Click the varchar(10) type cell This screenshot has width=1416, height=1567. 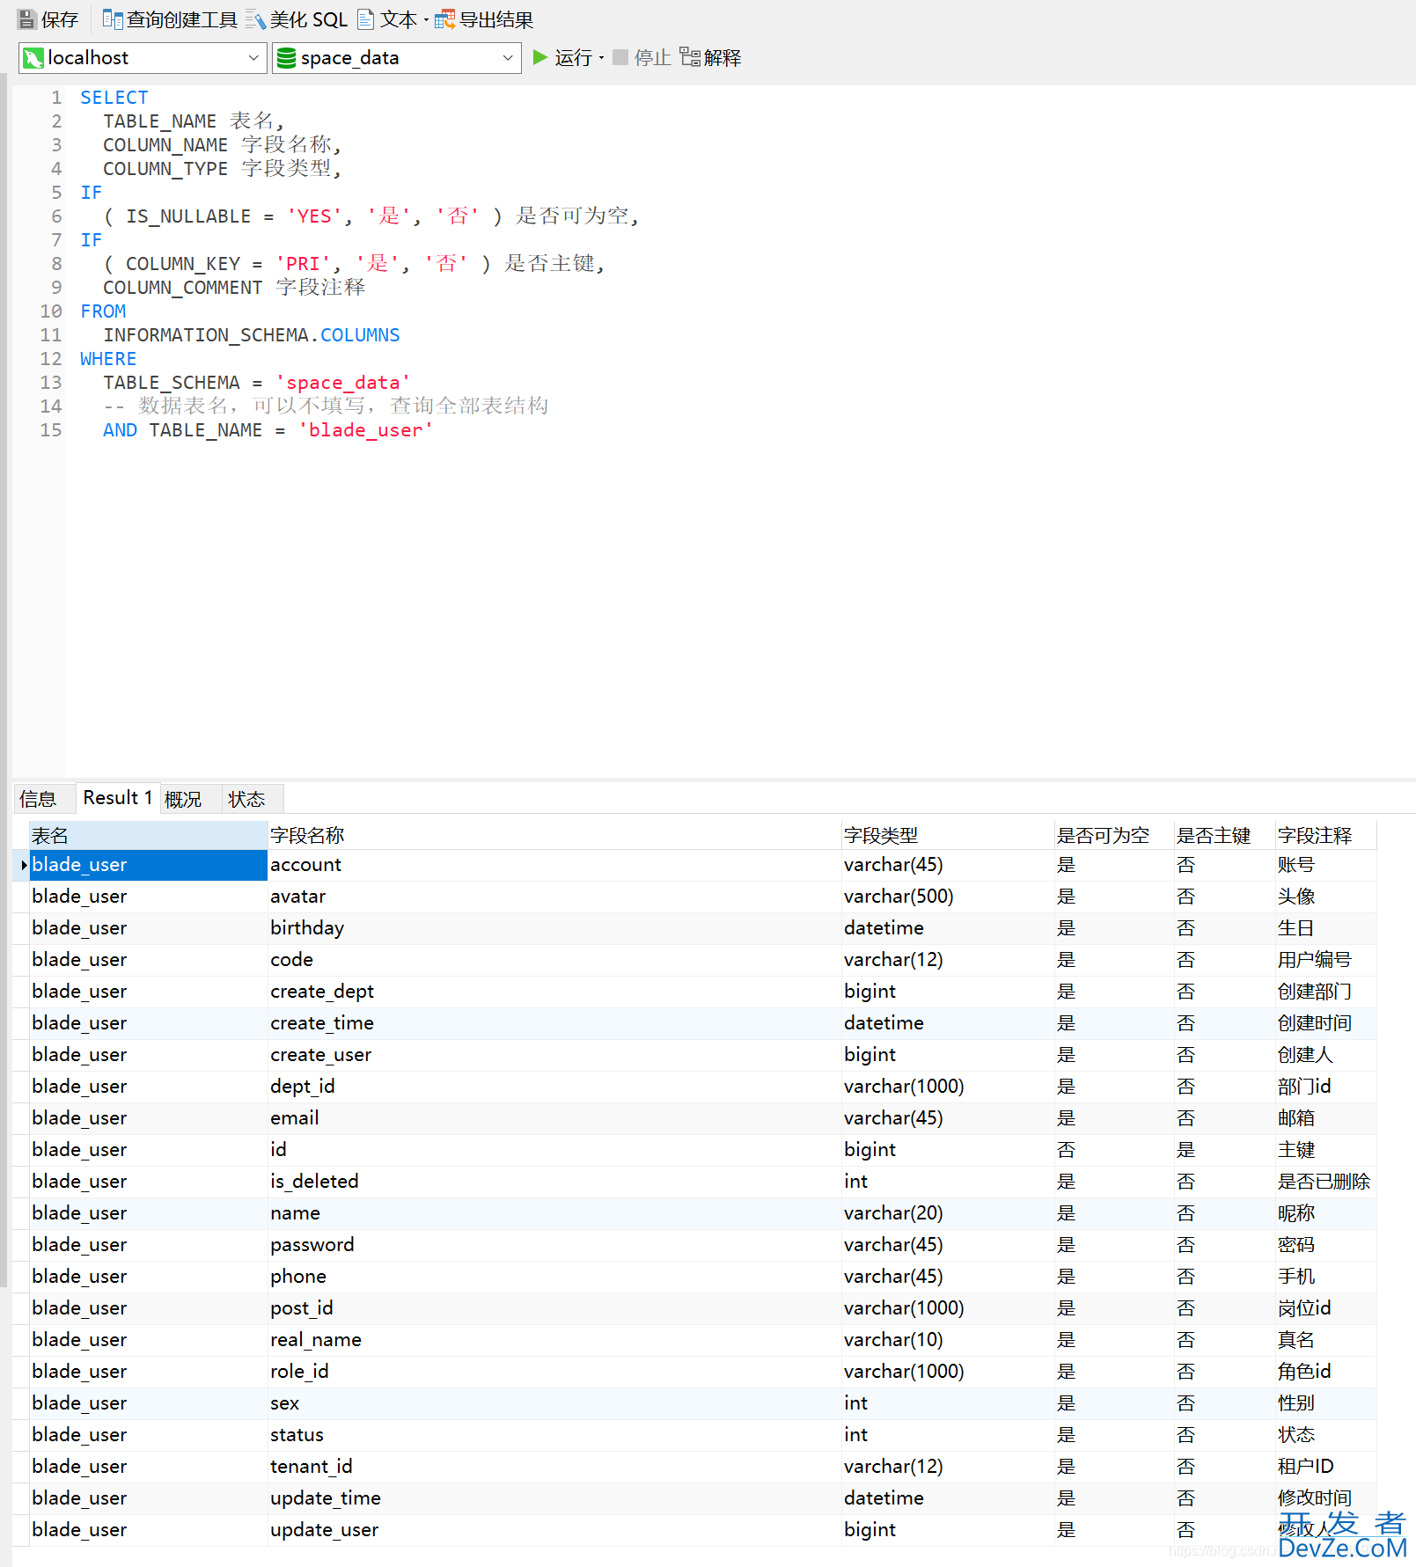(x=948, y=1340)
